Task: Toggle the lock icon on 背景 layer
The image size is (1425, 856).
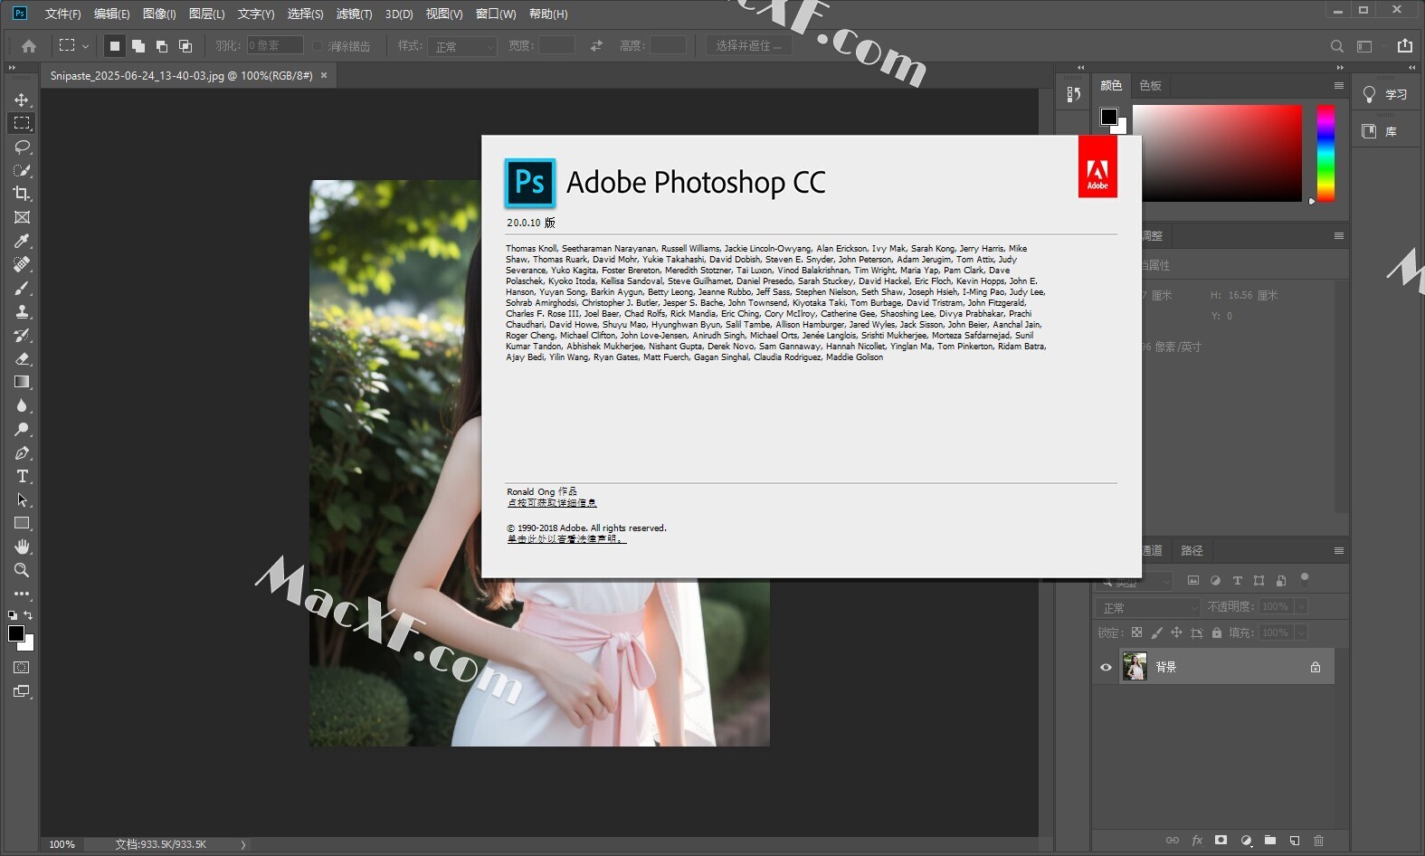Action: pyautogui.click(x=1316, y=668)
